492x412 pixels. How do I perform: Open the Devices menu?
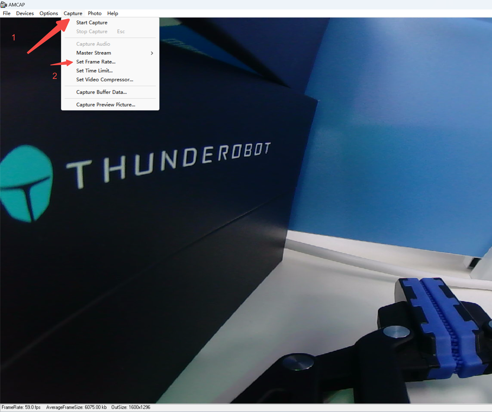[x=25, y=13]
